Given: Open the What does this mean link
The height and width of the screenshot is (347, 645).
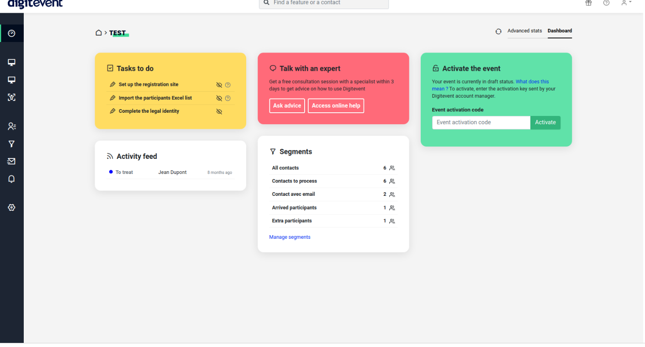Looking at the screenshot, I should click(532, 82).
